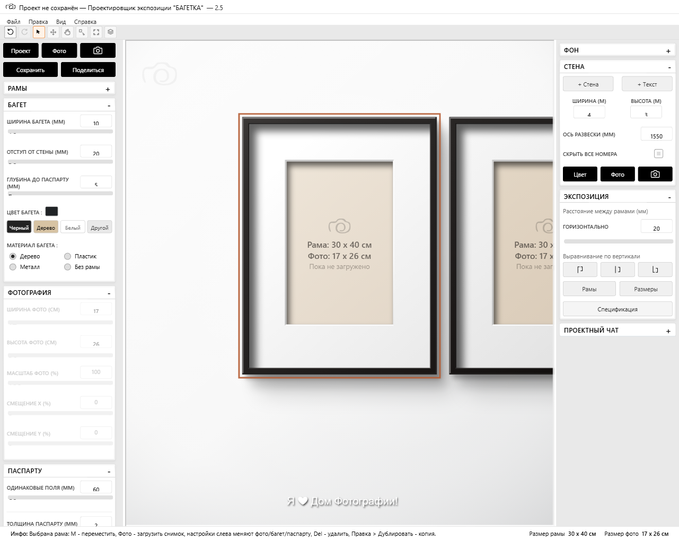
Task: Align frames by vertical center
Action: (618, 269)
